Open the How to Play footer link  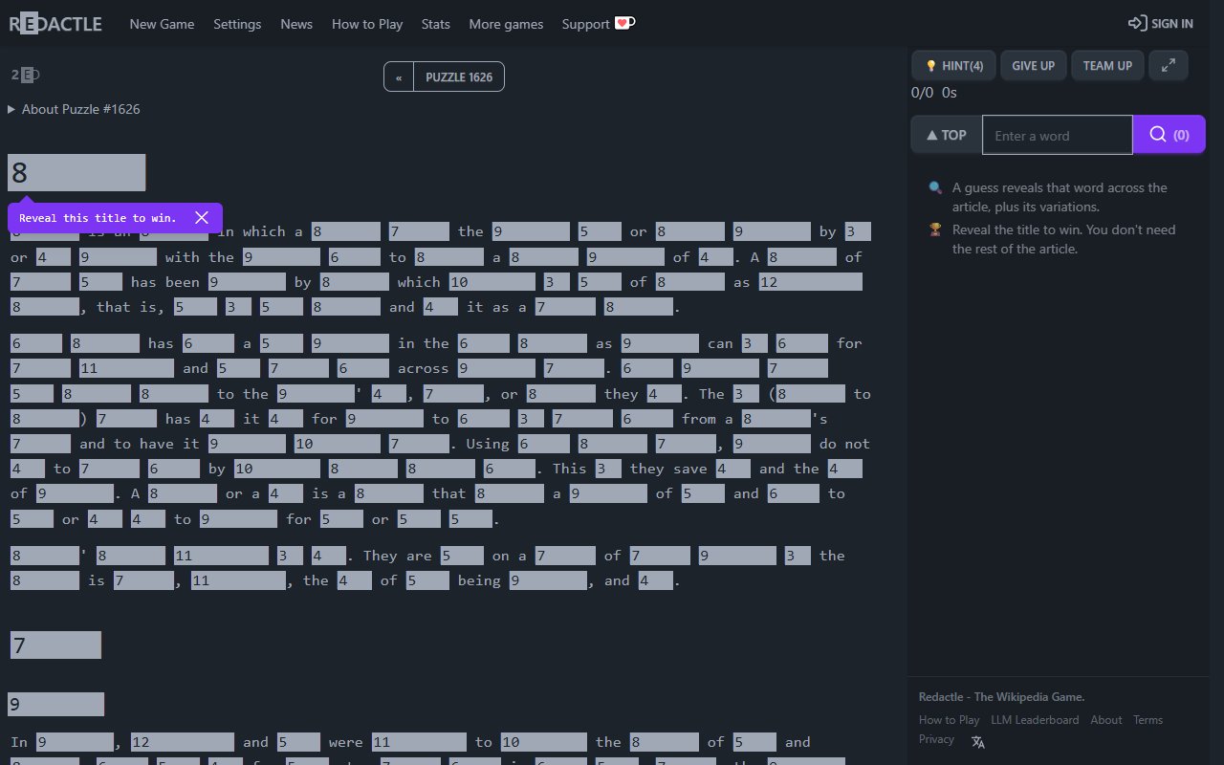click(x=949, y=720)
